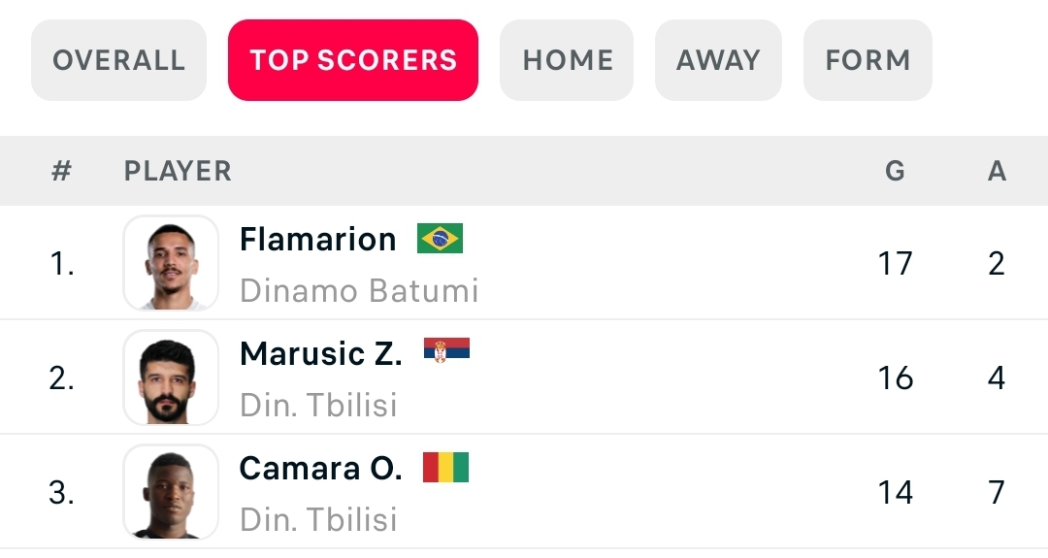Open Camara O. player profile
Image resolution: width=1048 pixels, height=558 pixels.
coord(320,469)
